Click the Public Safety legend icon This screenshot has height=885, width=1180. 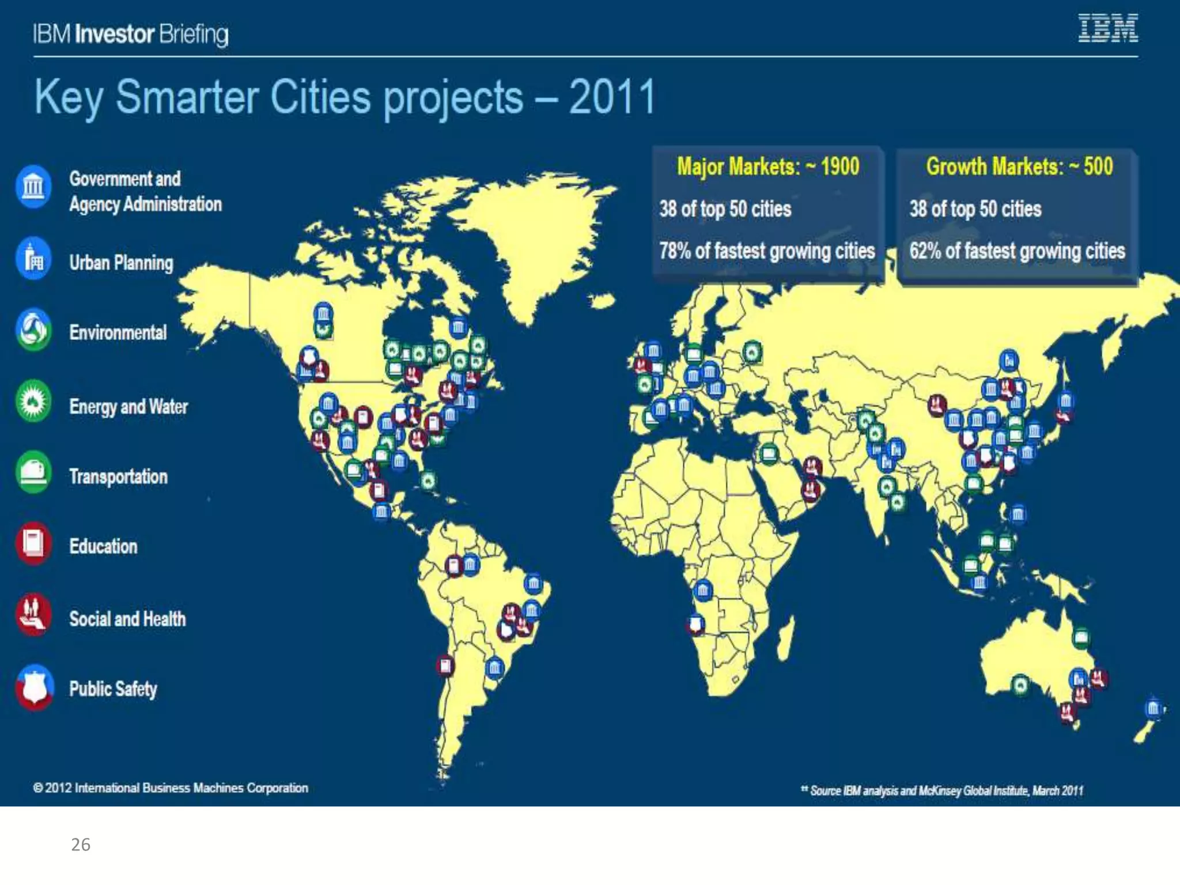pos(33,687)
